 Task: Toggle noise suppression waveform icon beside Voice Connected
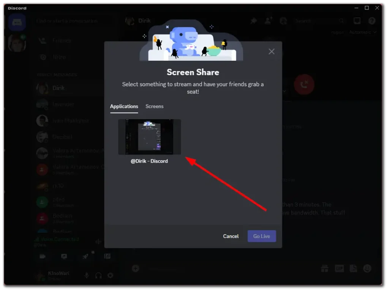(x=98, y=241)
